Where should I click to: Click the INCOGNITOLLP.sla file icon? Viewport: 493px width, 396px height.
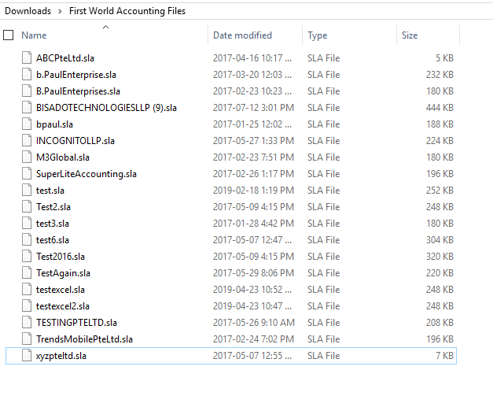pos(27,141)
